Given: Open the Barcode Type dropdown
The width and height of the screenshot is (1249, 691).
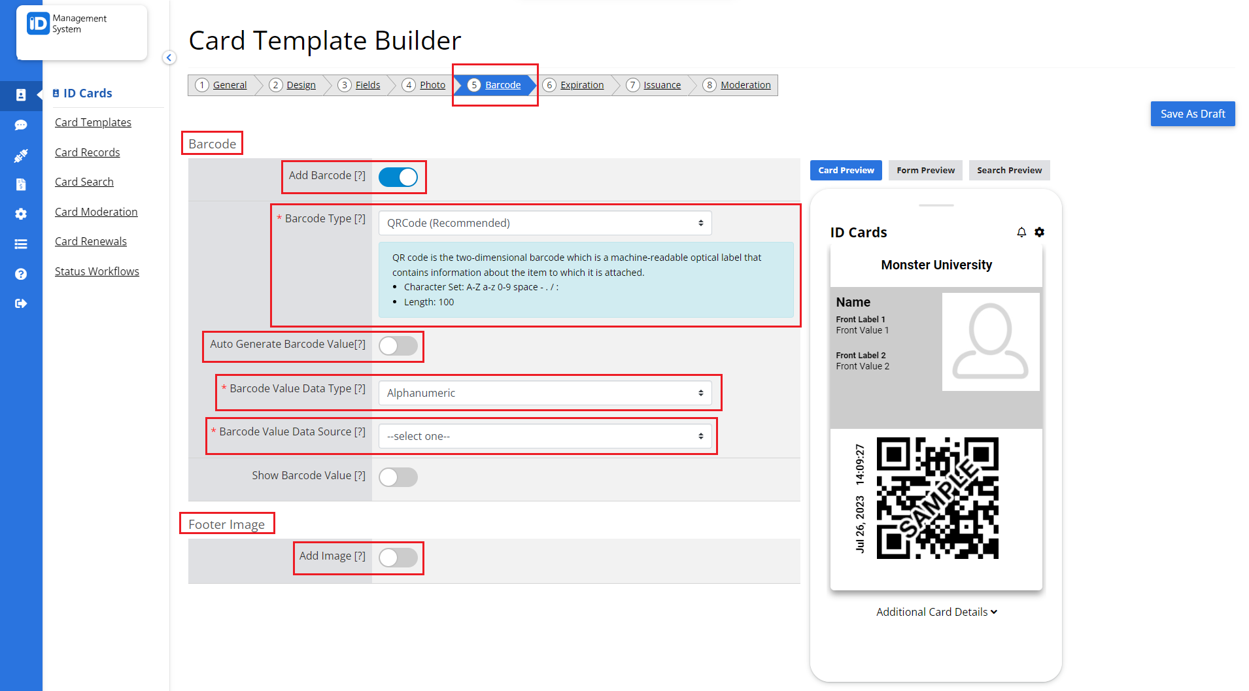Looking at the screenshot, I should pyautogui.click(x=544, y=223).
